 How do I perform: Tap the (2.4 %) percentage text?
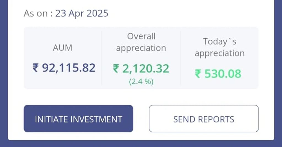(x=141, y=82)
